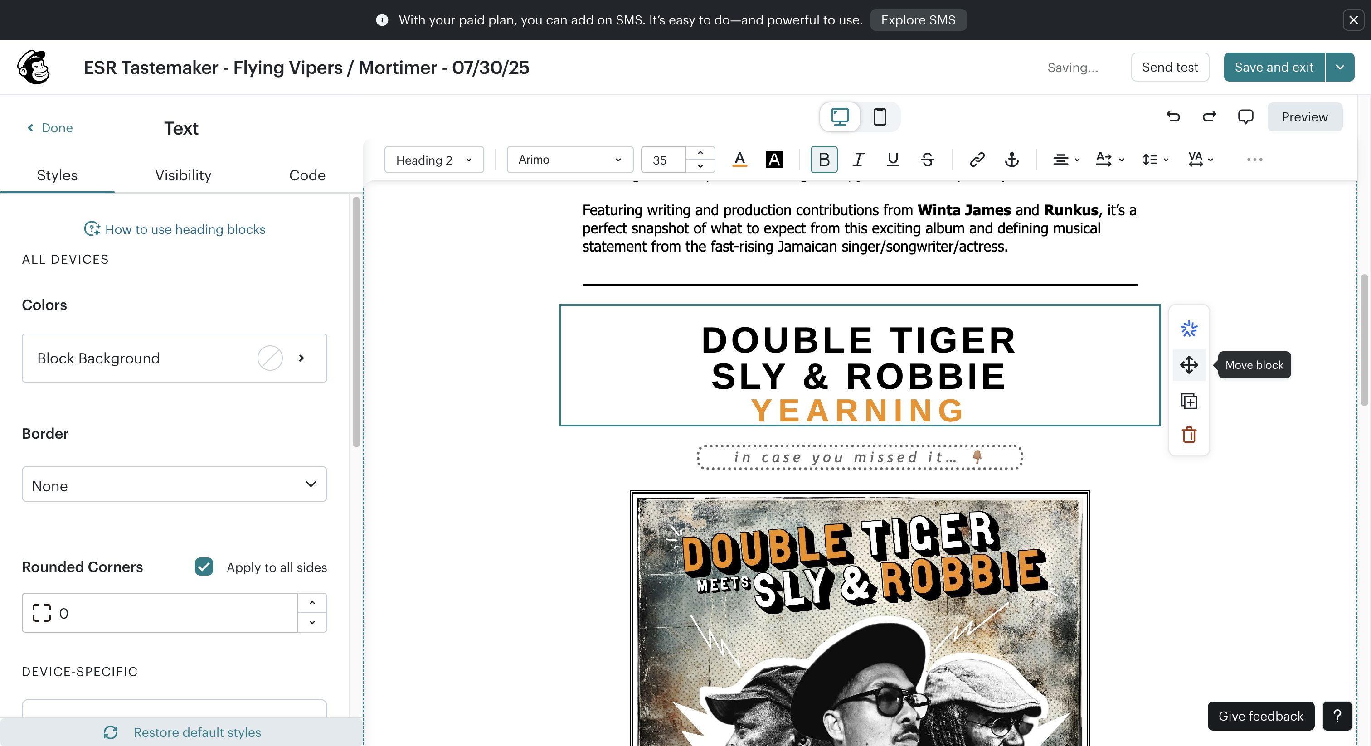Viewport: 1371px width, 746px height.
Task: Toggle strikethrough formatting
Action: 927,160
